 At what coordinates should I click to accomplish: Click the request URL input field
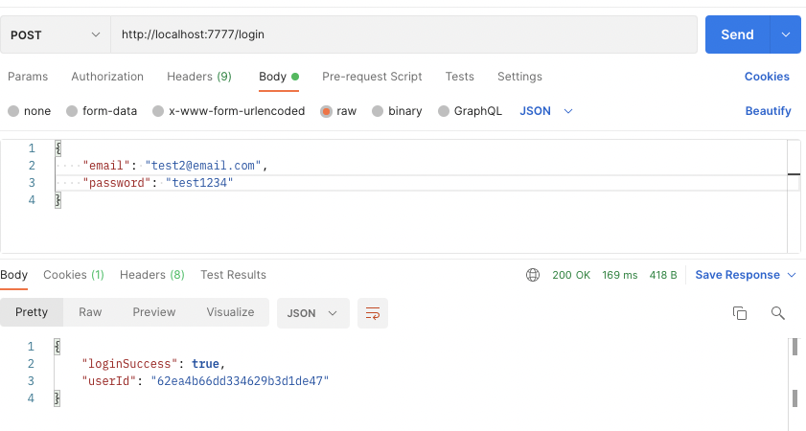click(x=403, y=34)
